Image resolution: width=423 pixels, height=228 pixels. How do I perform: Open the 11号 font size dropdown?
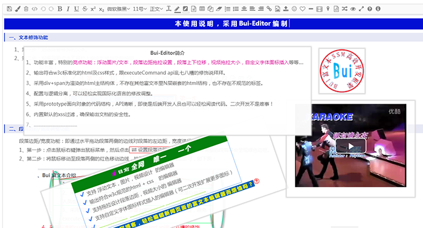point(140,9)
